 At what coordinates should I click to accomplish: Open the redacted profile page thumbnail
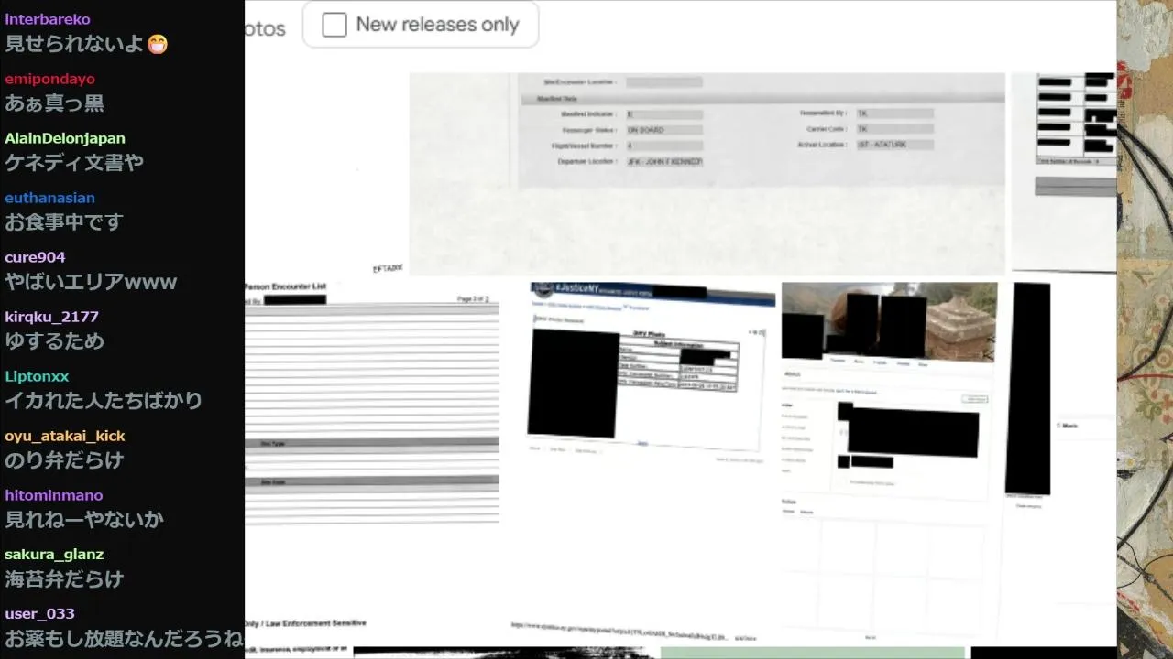tap(889, 461)
